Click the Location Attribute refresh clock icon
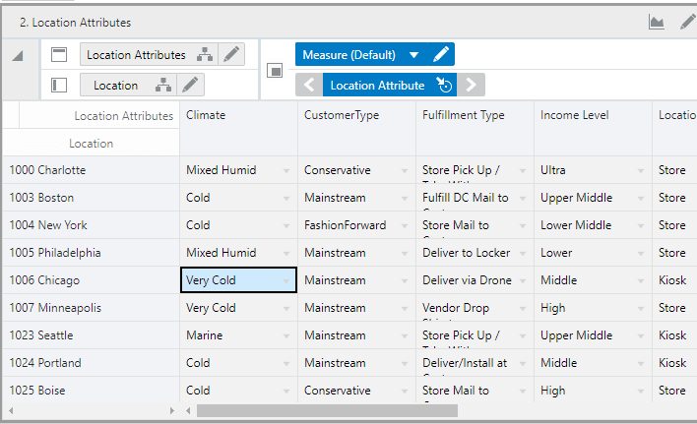Viewport: 697px width, 424px height. [x=444, y=85]
